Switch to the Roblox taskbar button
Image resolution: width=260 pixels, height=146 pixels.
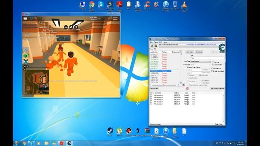tap(61, 143)
